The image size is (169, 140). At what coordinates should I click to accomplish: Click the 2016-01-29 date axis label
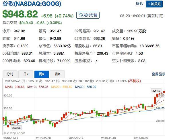pos(11,138)
